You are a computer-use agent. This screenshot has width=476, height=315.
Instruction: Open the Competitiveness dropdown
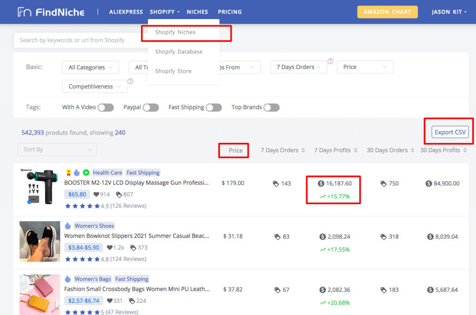pos(94,86)
